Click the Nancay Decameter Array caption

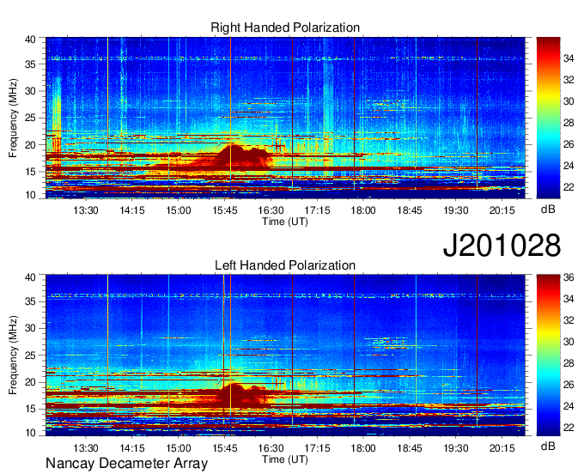[126, 464]
